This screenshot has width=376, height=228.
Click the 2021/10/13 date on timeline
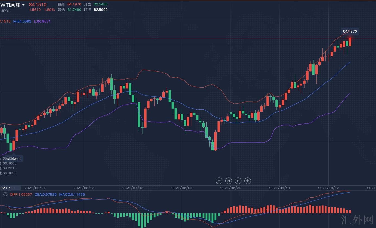(329, 188)
